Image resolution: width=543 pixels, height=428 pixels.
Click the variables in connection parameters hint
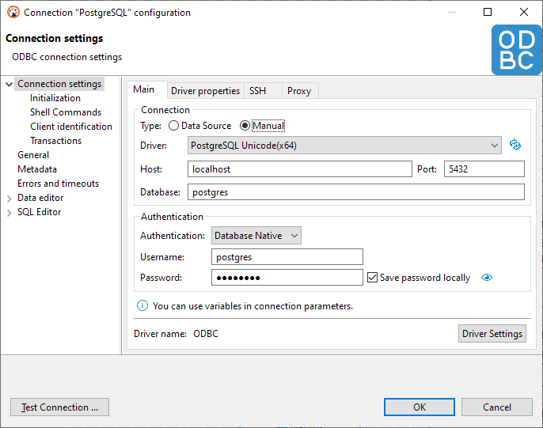(253, 306)
